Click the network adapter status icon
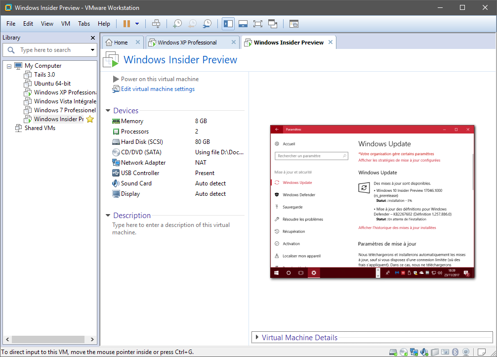This screenshot has height=357, width=497. pos(414,352)
